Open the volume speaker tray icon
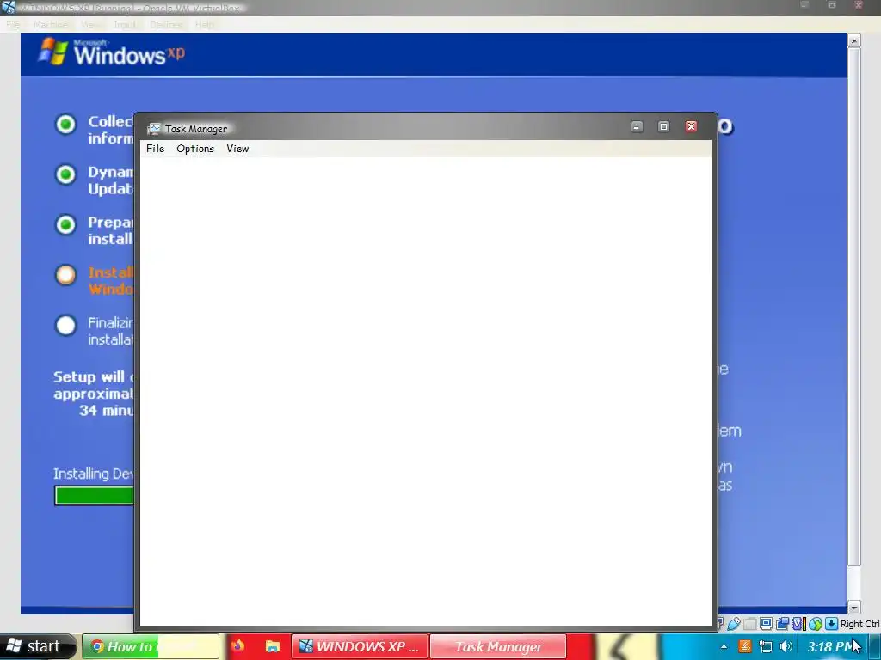 [786, 646]
